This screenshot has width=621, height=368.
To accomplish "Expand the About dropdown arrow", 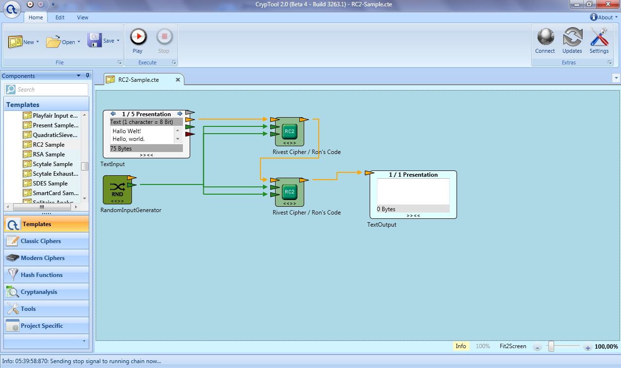I will pos(616,17).
